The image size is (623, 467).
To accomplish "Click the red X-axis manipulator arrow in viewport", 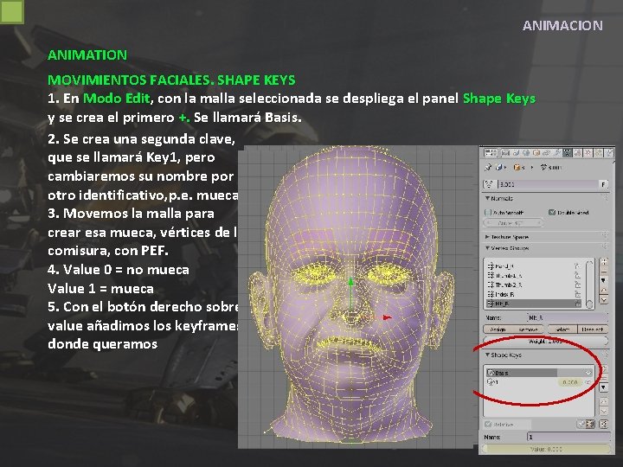I will (x=387, y=317).
